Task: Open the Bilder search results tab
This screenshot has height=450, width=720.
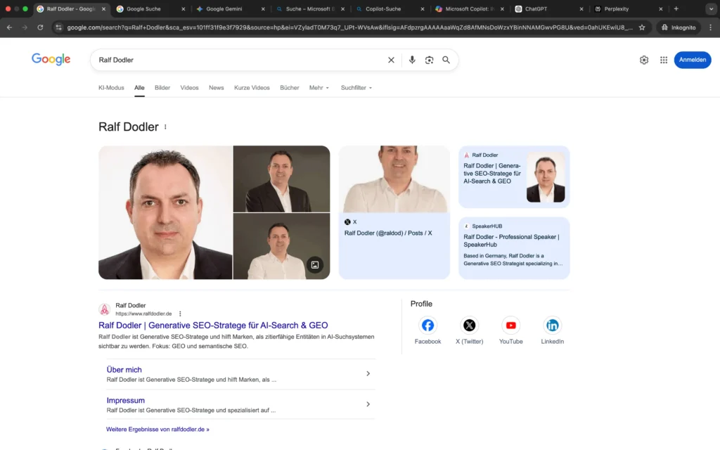Action: click(x=162, y=87)
